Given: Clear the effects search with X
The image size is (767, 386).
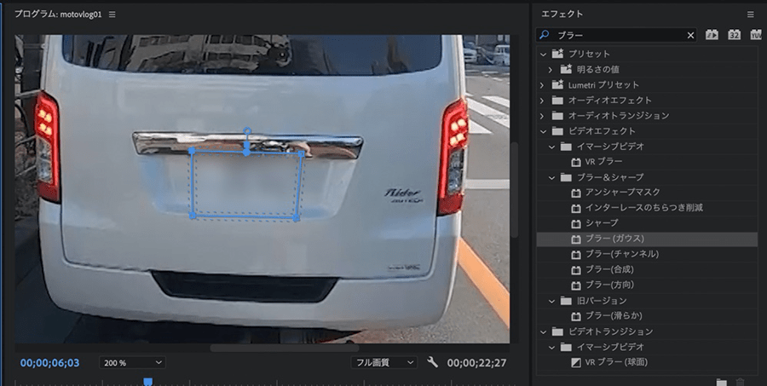Looking at the screenshot, I should (690, 36).
